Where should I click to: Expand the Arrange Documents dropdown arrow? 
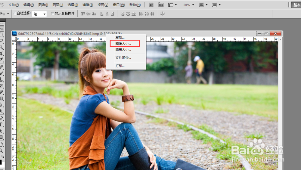pyautogui.click(x=206, y=5)
